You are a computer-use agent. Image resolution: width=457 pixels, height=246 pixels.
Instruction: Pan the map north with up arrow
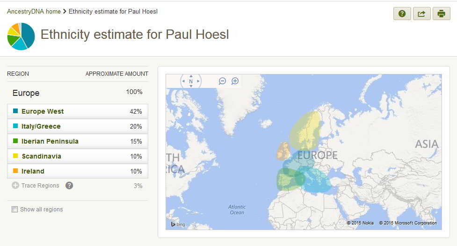click(191, 76)
